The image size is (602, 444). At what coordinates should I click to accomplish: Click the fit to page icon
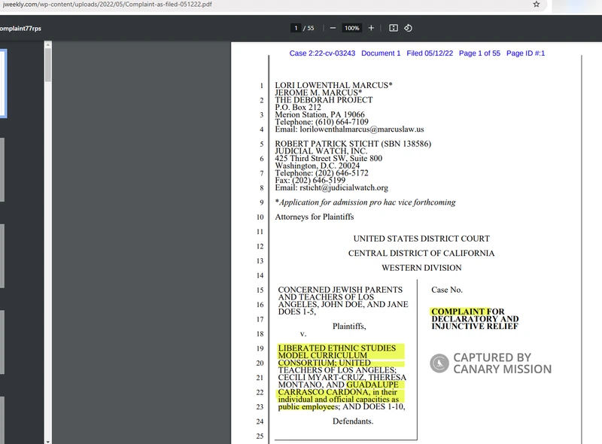point(394,28)
